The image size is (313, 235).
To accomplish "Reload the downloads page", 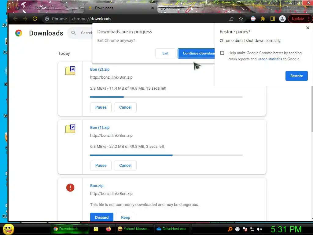I will (x=35, y=19).
